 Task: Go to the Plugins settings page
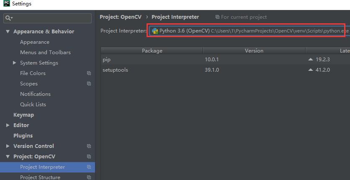pyautogui.click(x=23, y=136)
